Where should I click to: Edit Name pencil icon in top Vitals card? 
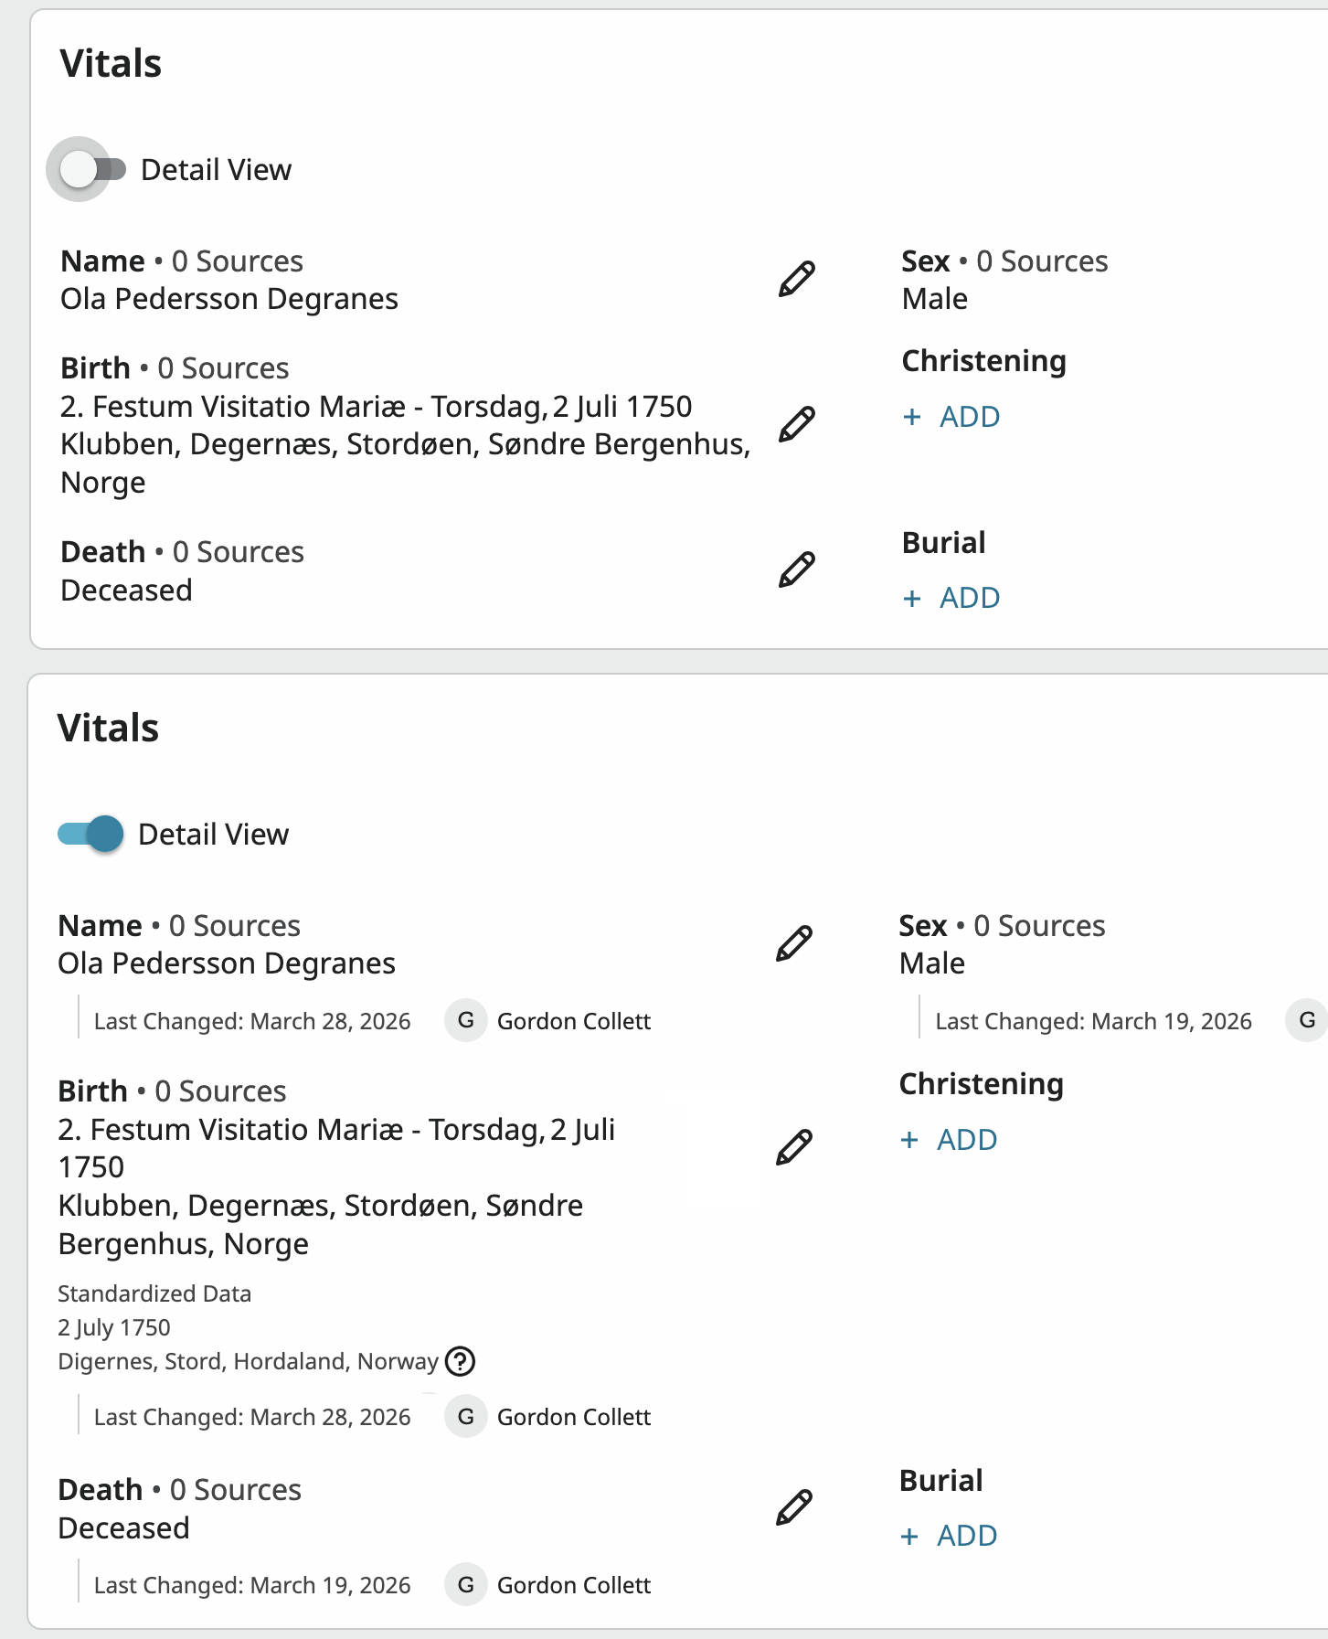point(796,279)
